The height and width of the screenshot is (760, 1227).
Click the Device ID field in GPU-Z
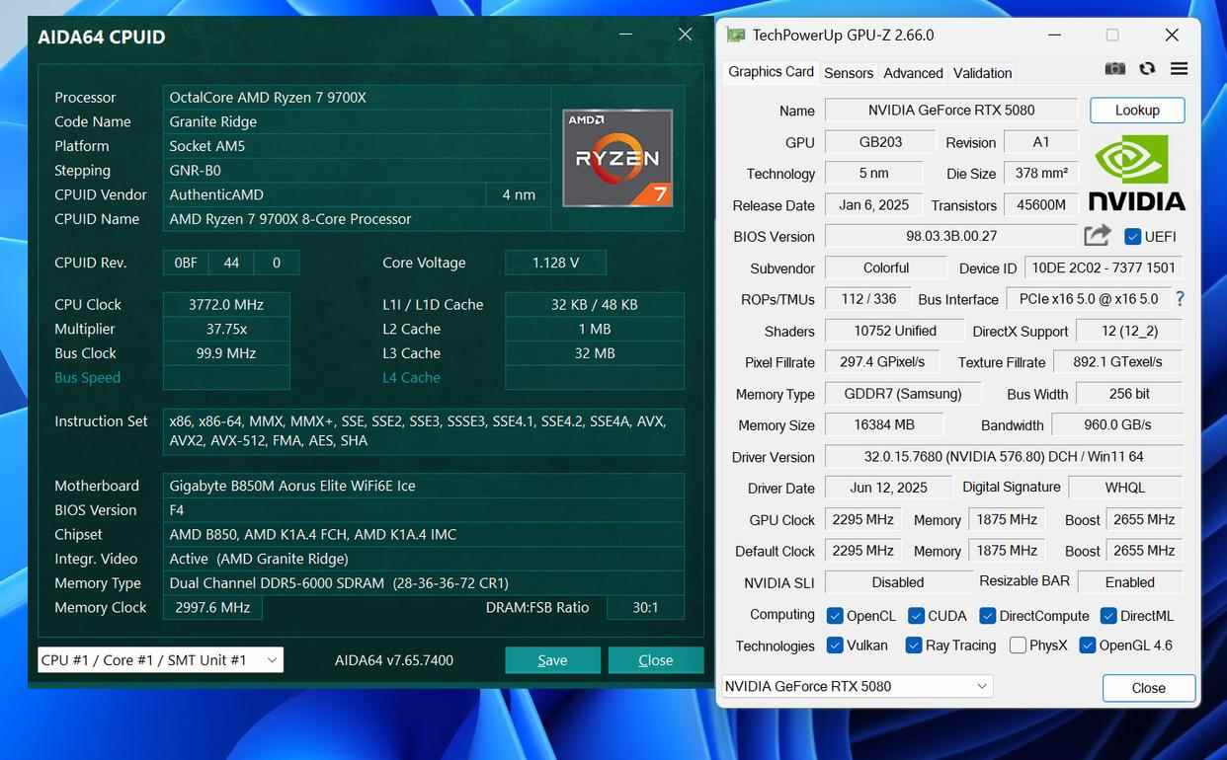coord(1104,268)
